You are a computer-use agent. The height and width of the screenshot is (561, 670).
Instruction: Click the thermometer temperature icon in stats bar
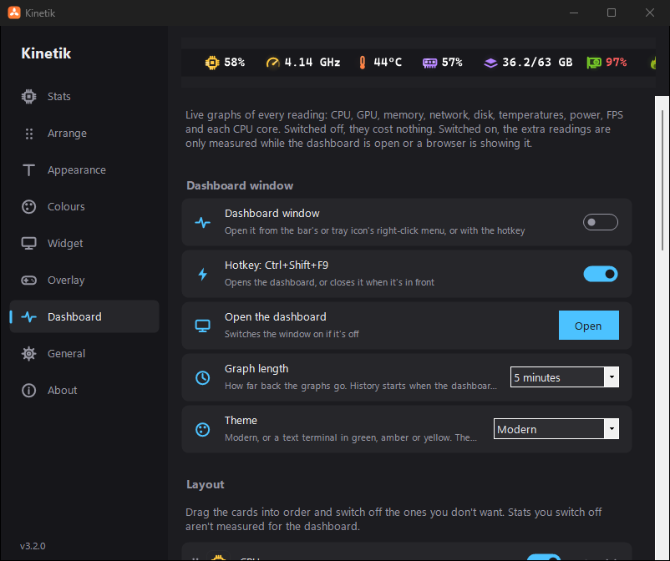(363, 63)
